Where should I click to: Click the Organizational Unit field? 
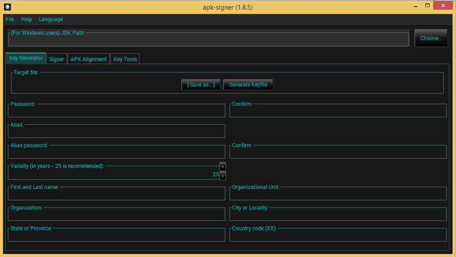pyautogui.click(x=338, y=194)
